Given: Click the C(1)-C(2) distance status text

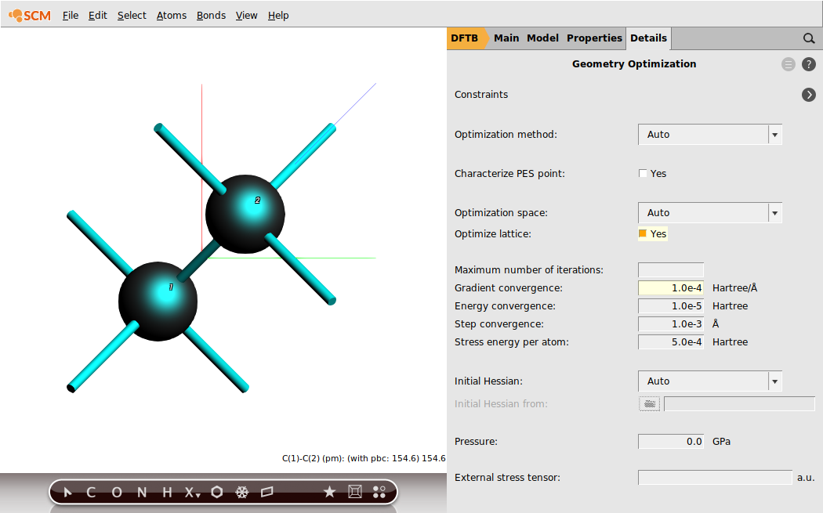Looking at the screenshot, I should [363, 458].
